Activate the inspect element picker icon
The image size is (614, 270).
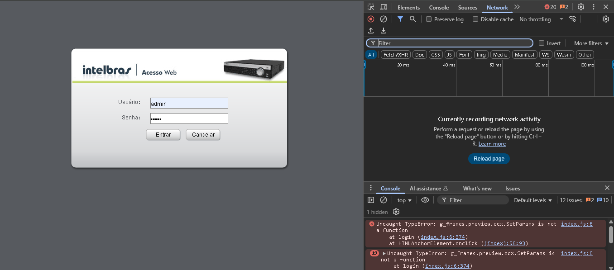(x=371, y=7)
